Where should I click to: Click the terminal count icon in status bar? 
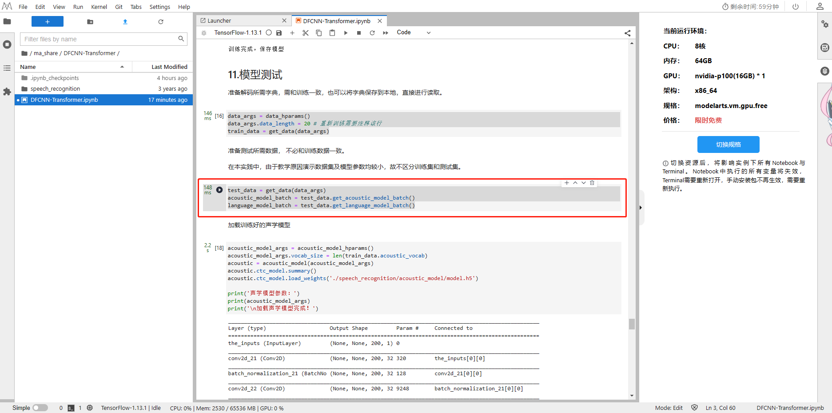(x=71, y=408)
